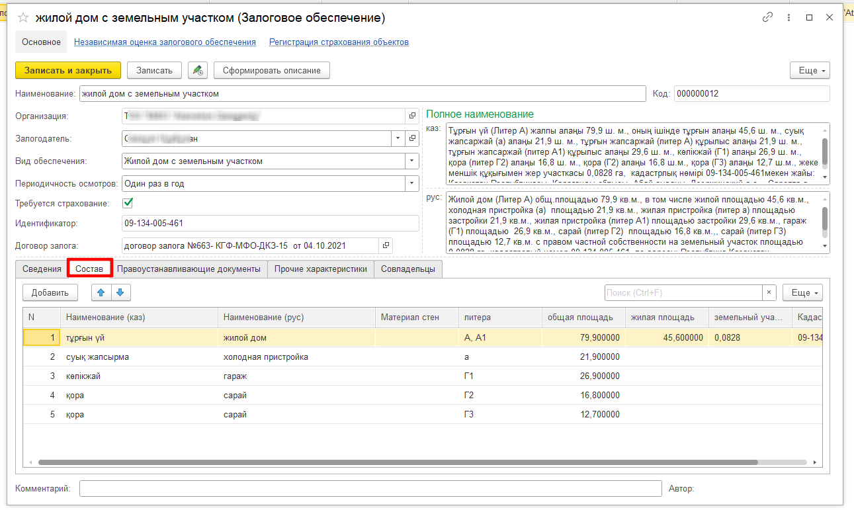Click Наименование (рус) column header
This screenshot has width=854, height=510.
[x=296, y=318]
